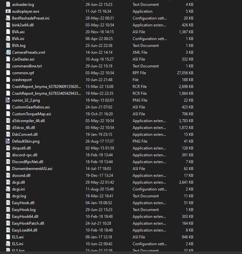Select the cursor_32_2.png image icon
Viewport: 242px width, 254px height.
(x=8, y=100)
